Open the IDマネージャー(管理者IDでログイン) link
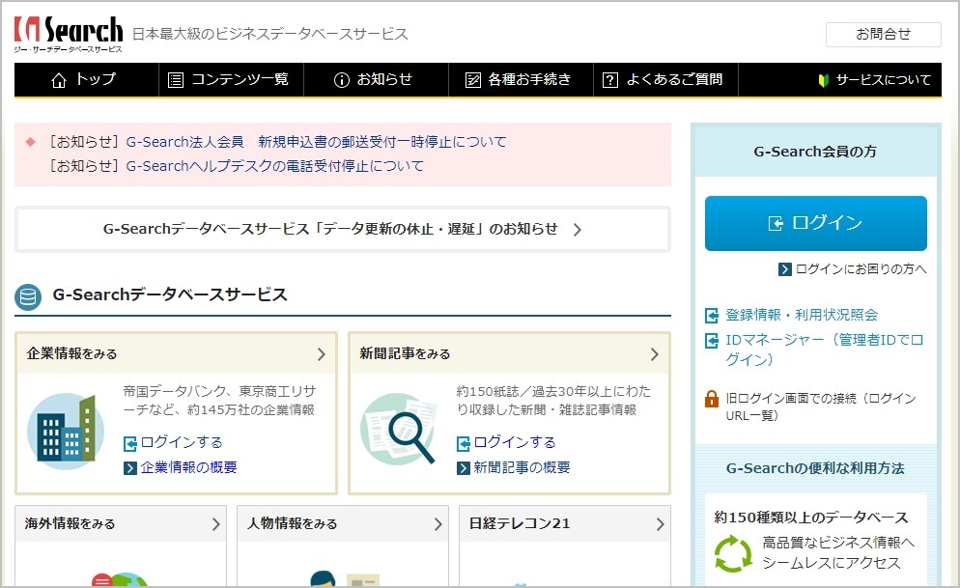Image resolution: width=960 pixels, height=588 pixels. pyautogui.click(x=824, y=350)
